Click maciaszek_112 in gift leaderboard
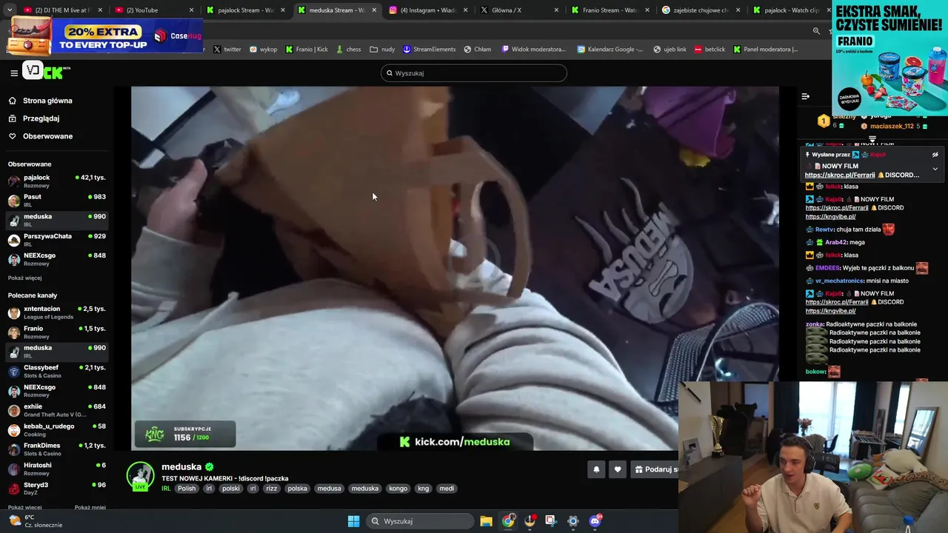The image size is (948, 533). pyautogui.click(x=892, y=126)
